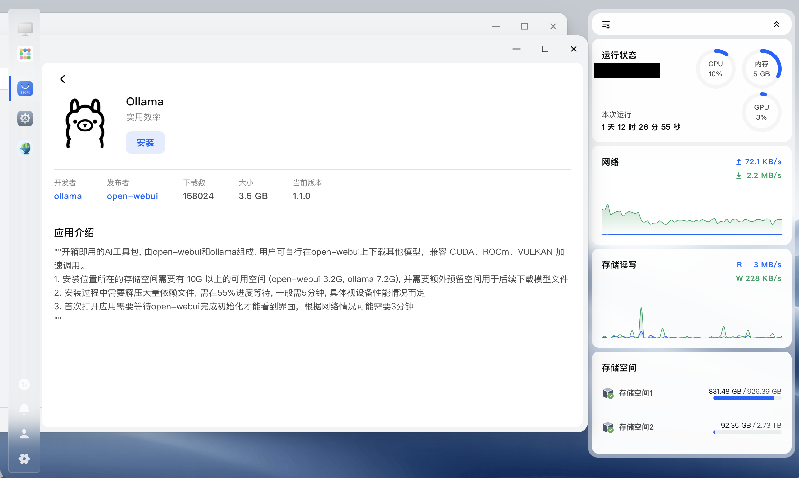The height and width of the screenshot is (478, 799).
Task: Open the open-webui publisher link
Action: [133, 196]
